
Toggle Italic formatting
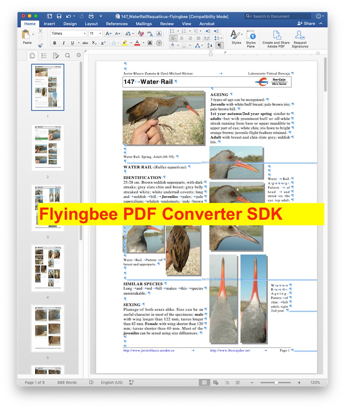click(63, 43)
